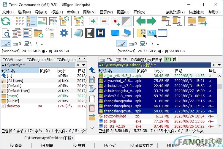This screenshot has width=223, height=149.
Task: Switch to full details list view icon
Action: click(x=31, y=21)
